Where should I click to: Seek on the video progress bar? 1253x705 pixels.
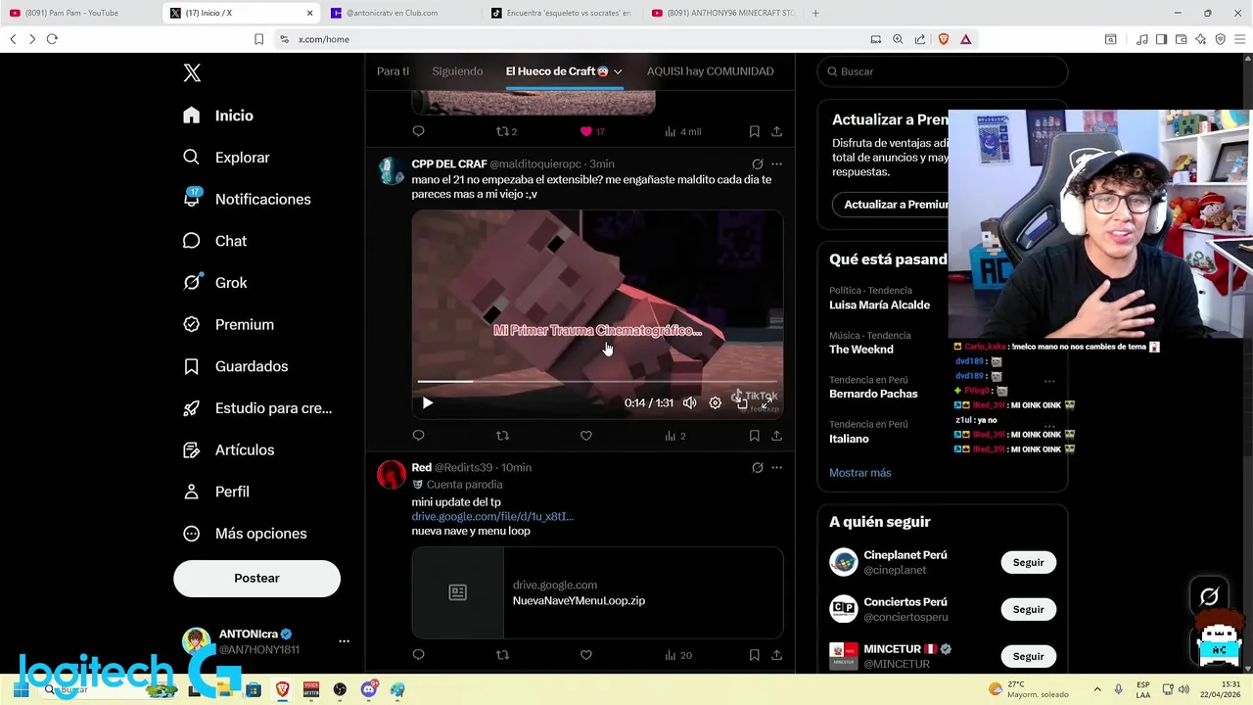coord(597,381)
